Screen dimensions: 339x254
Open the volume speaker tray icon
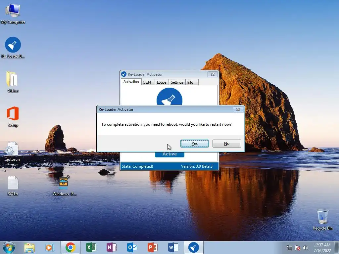coord(305,248)
